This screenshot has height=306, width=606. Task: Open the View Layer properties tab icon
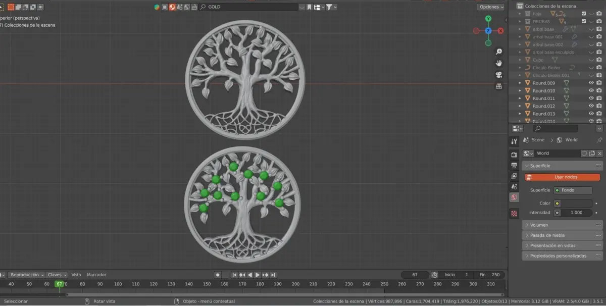pyautogui.click(x=514, y=176)
